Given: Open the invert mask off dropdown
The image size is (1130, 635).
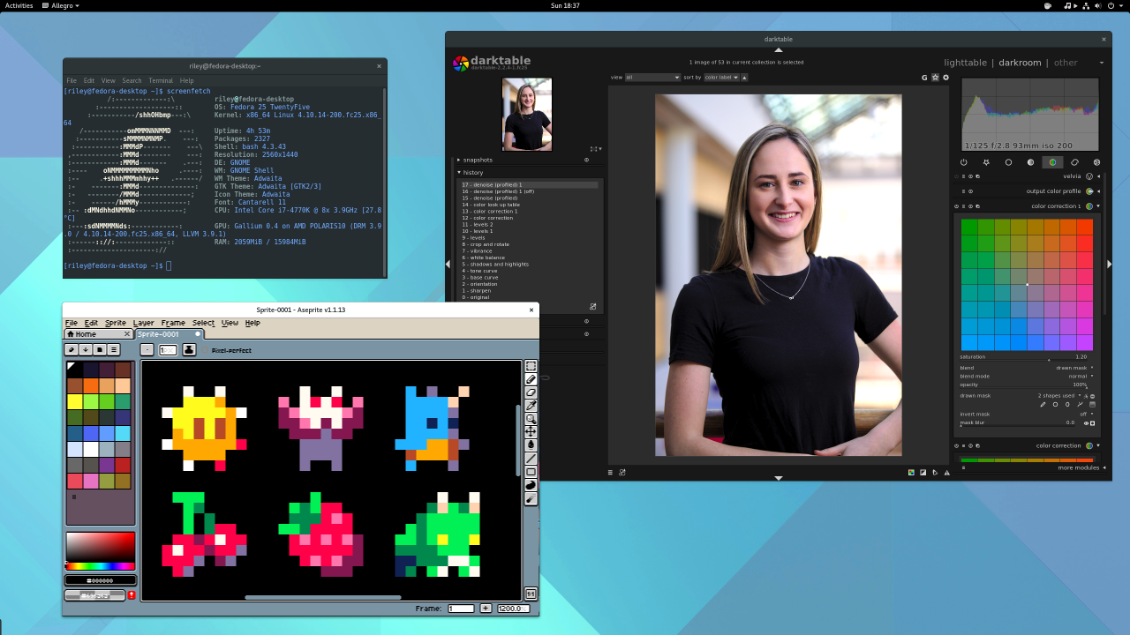Looking at the screenshot, I should pyautogui.click(x=1028, y=414).
